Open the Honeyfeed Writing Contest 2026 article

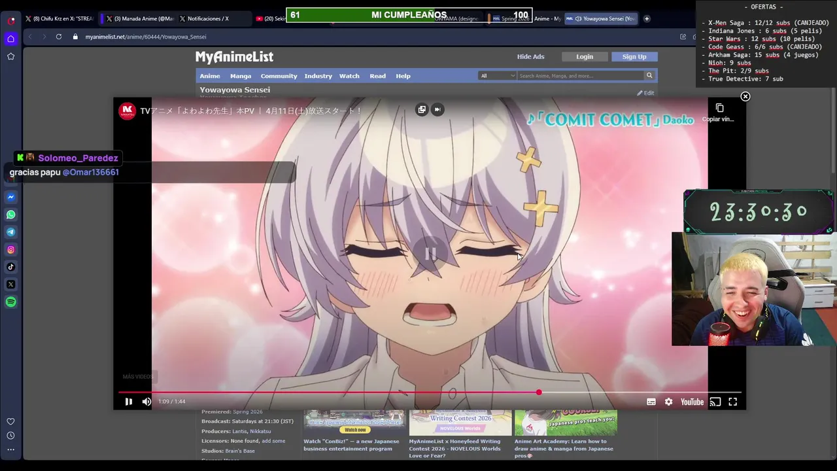pos(454,448)
